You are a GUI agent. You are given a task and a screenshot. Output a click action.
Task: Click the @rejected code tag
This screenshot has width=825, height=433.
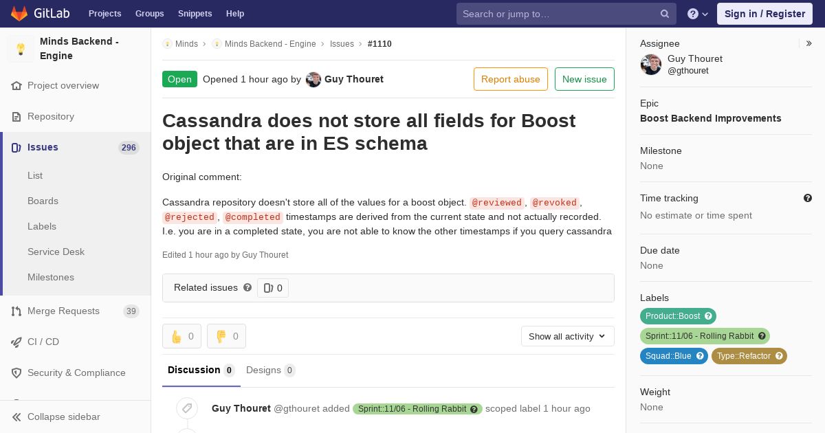click(x=190, y=217)
